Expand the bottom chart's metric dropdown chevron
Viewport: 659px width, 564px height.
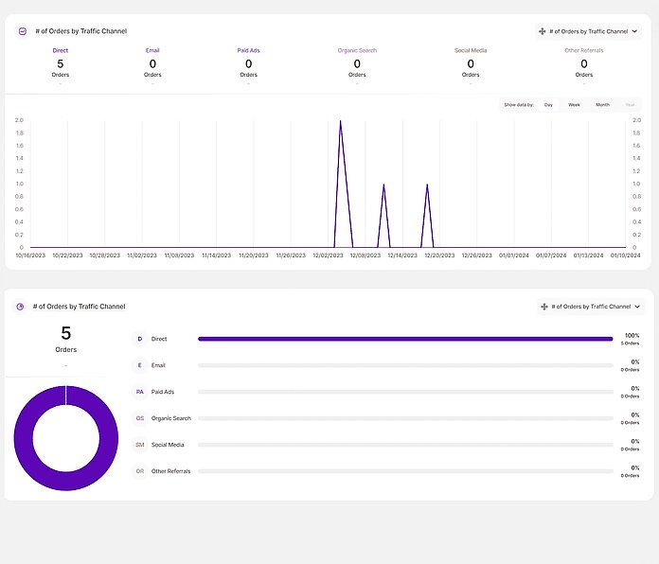click(637, 307)
